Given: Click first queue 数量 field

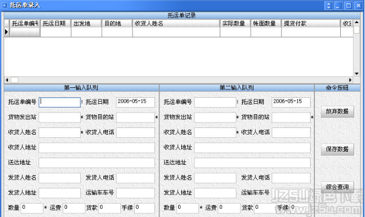Looking at the screenshot, I should [x=32, y=208].
